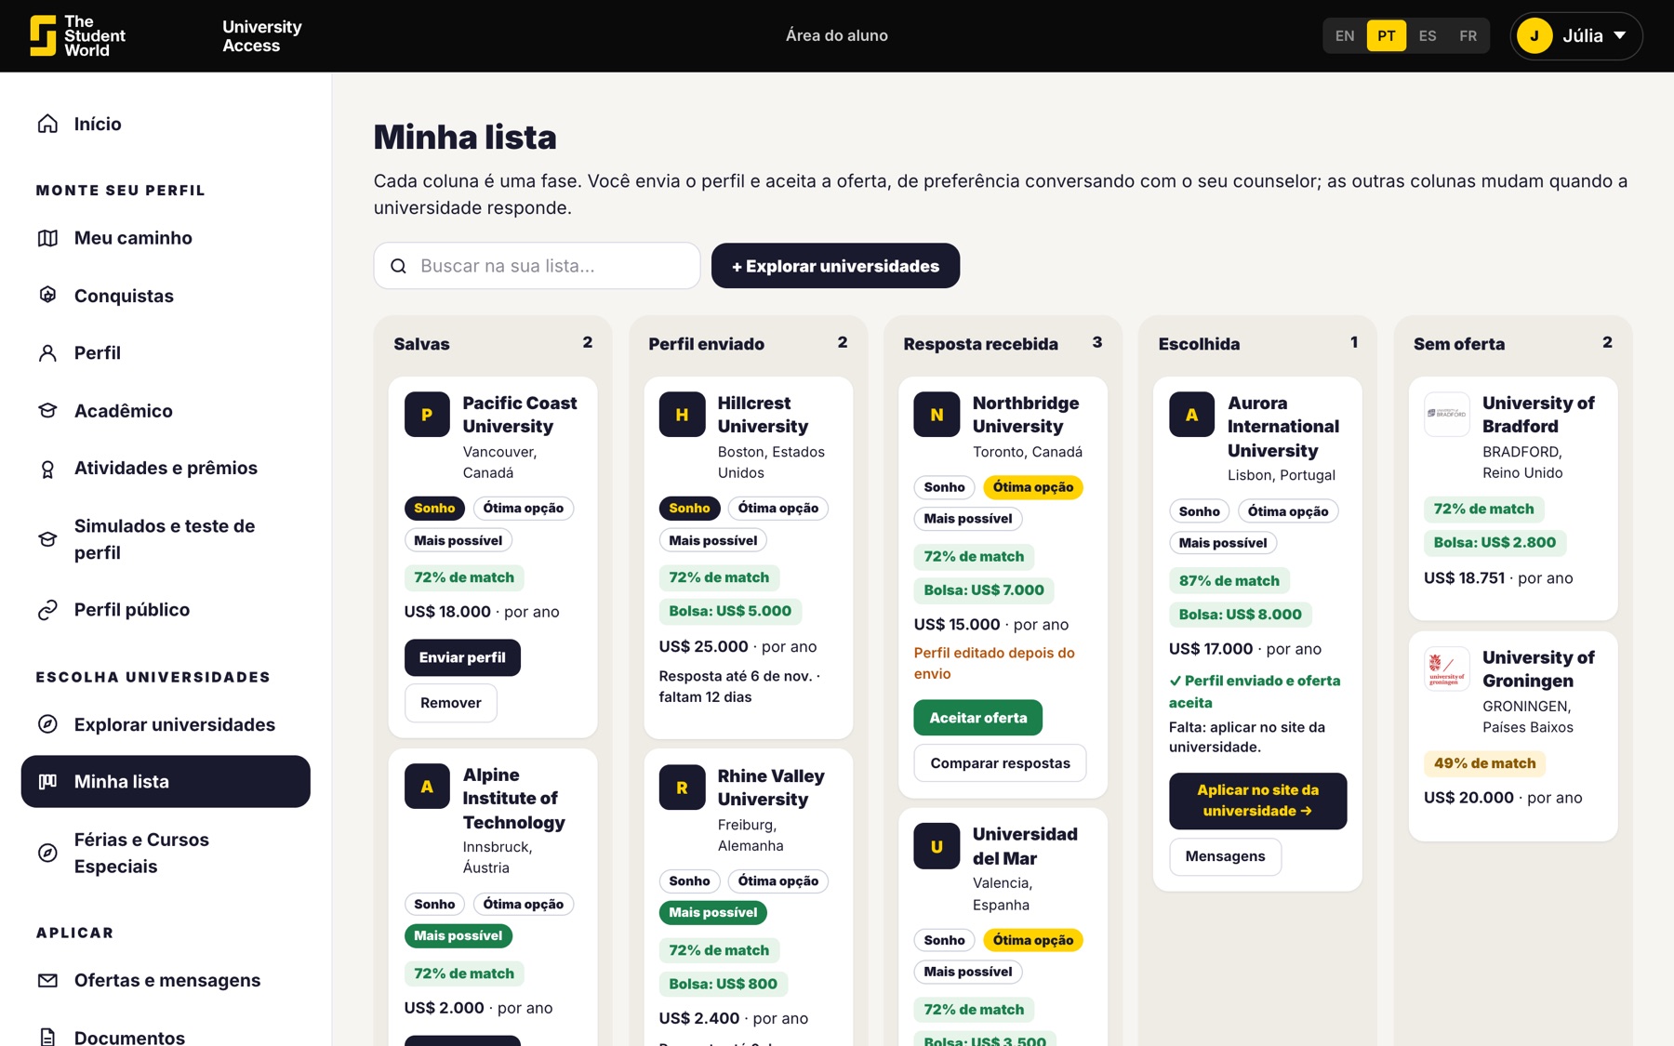Switch language to FR

click(1468, 36)
